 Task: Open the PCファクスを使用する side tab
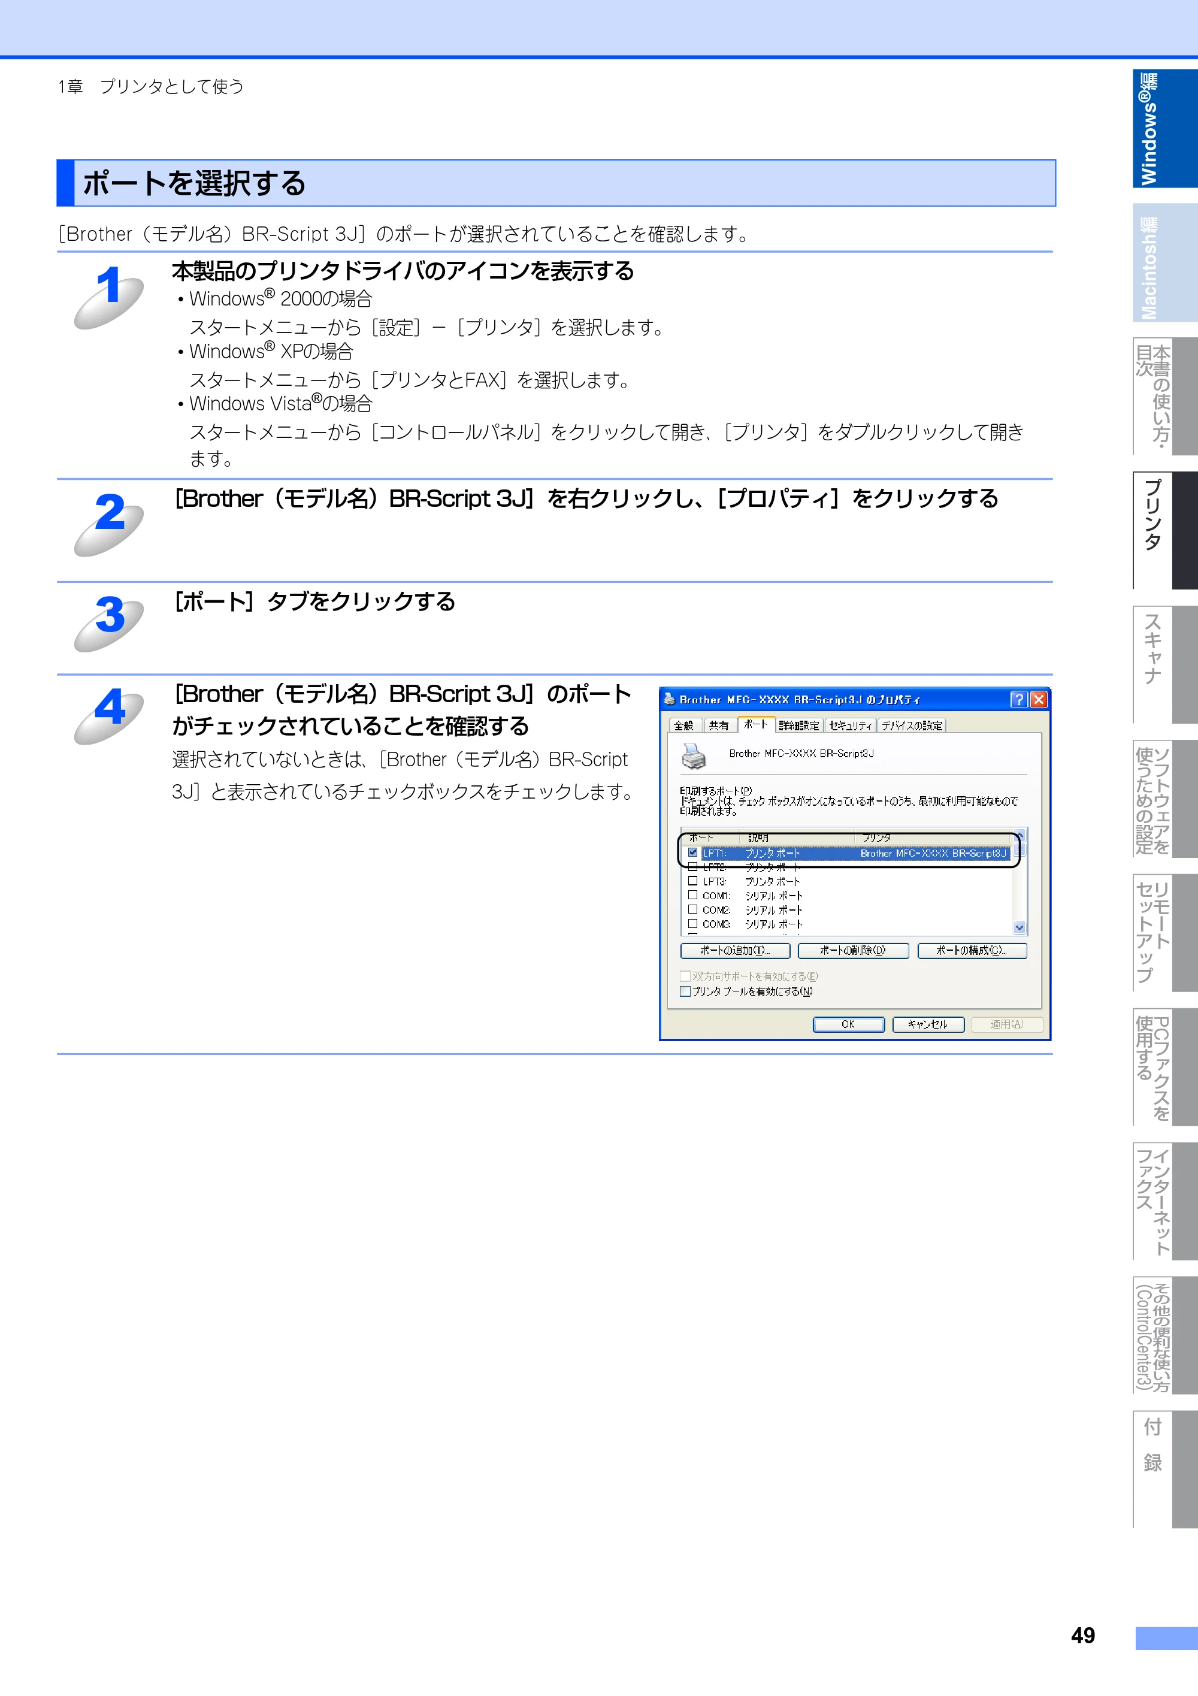point(1165,1066)
